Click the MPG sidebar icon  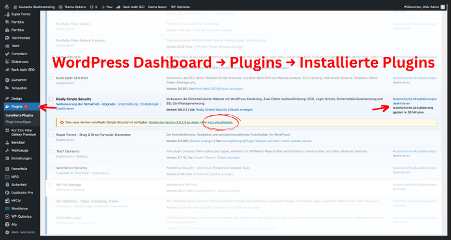(7, 177)
